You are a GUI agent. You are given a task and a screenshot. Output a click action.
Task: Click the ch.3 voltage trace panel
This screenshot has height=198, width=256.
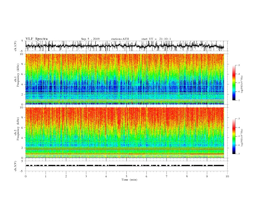(127, 166)
